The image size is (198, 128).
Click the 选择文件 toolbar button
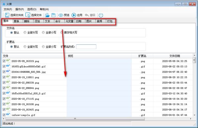point(33,15)
